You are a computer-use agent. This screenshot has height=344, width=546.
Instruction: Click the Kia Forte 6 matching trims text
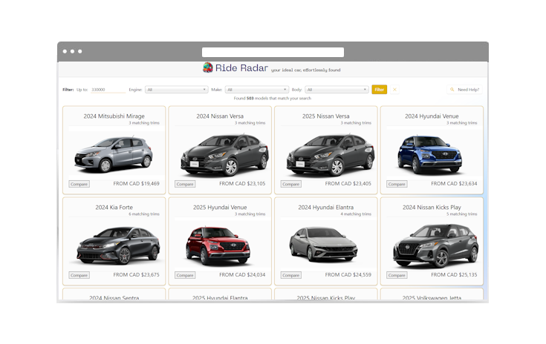144,214
